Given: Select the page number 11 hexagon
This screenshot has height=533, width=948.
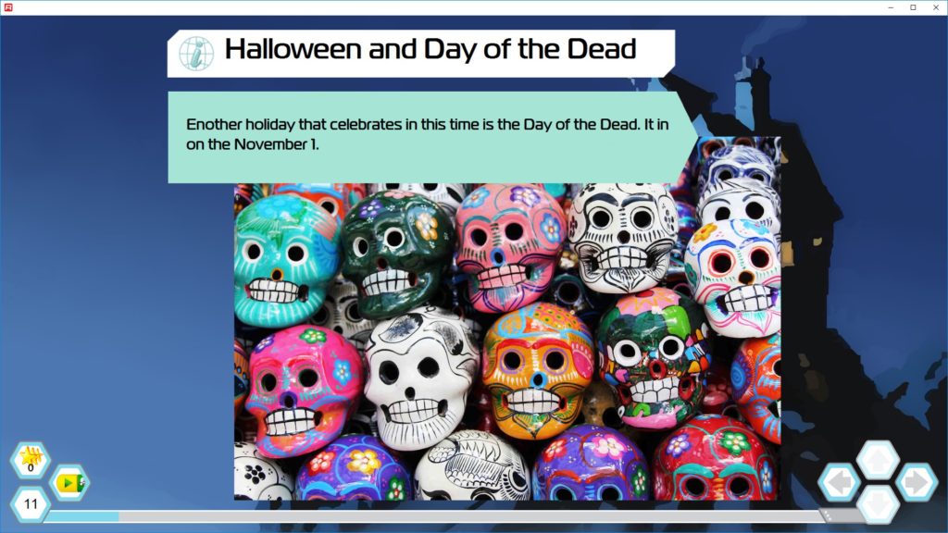Looking at the screenshot, I should [x=31, y=504].
